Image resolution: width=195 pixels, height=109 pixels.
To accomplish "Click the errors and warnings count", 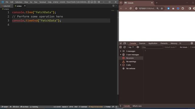I will pos(16,107).
